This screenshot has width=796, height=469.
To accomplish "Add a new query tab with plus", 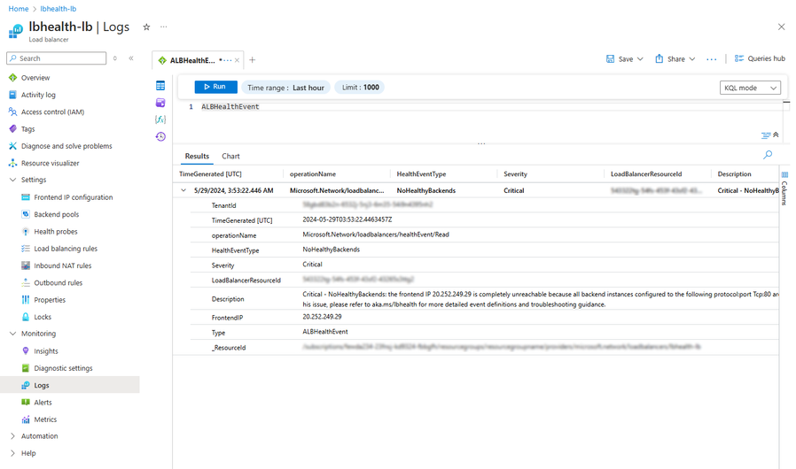I will pyautogui.click(x=253, y=60).
